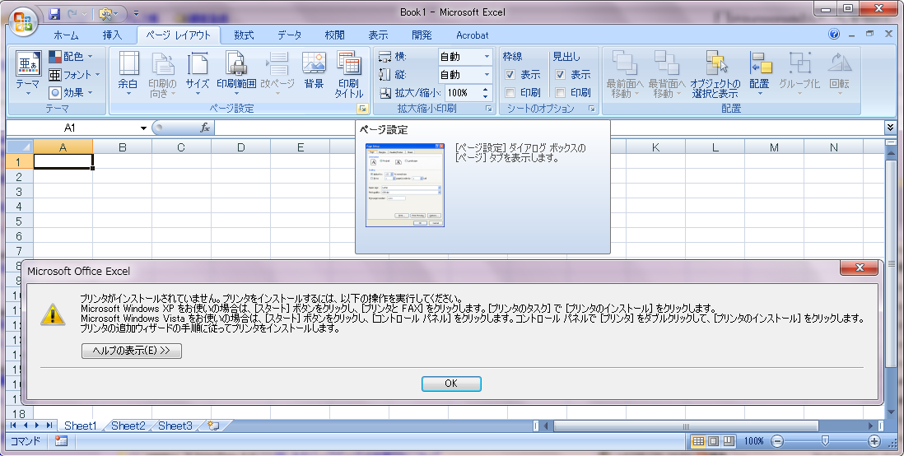Viewport: 904px width, 456px height.
Task: Launch 拡大縮小印刷 dialog launcher
Action: [489, 109]
